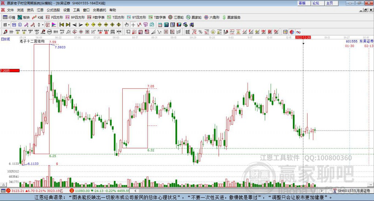Open the 窗口 menu

click(x=86, y=10)
